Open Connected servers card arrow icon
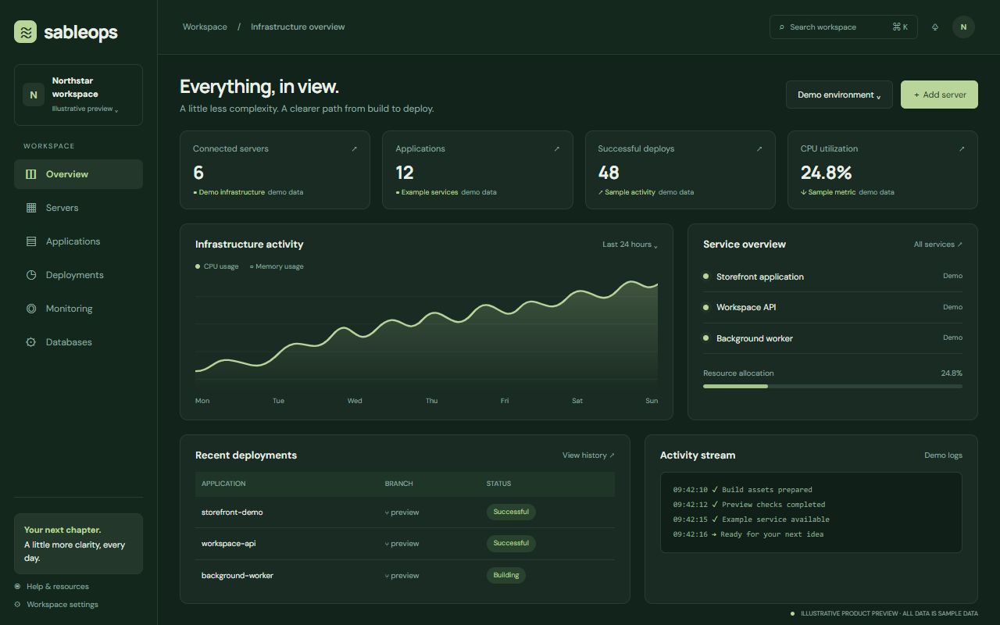1000x625 pixels. 354,148
